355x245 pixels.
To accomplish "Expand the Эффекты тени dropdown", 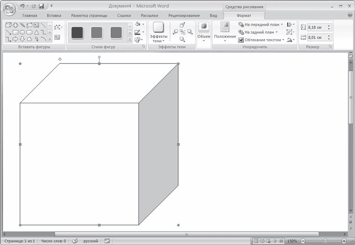I will pos(158,32).
